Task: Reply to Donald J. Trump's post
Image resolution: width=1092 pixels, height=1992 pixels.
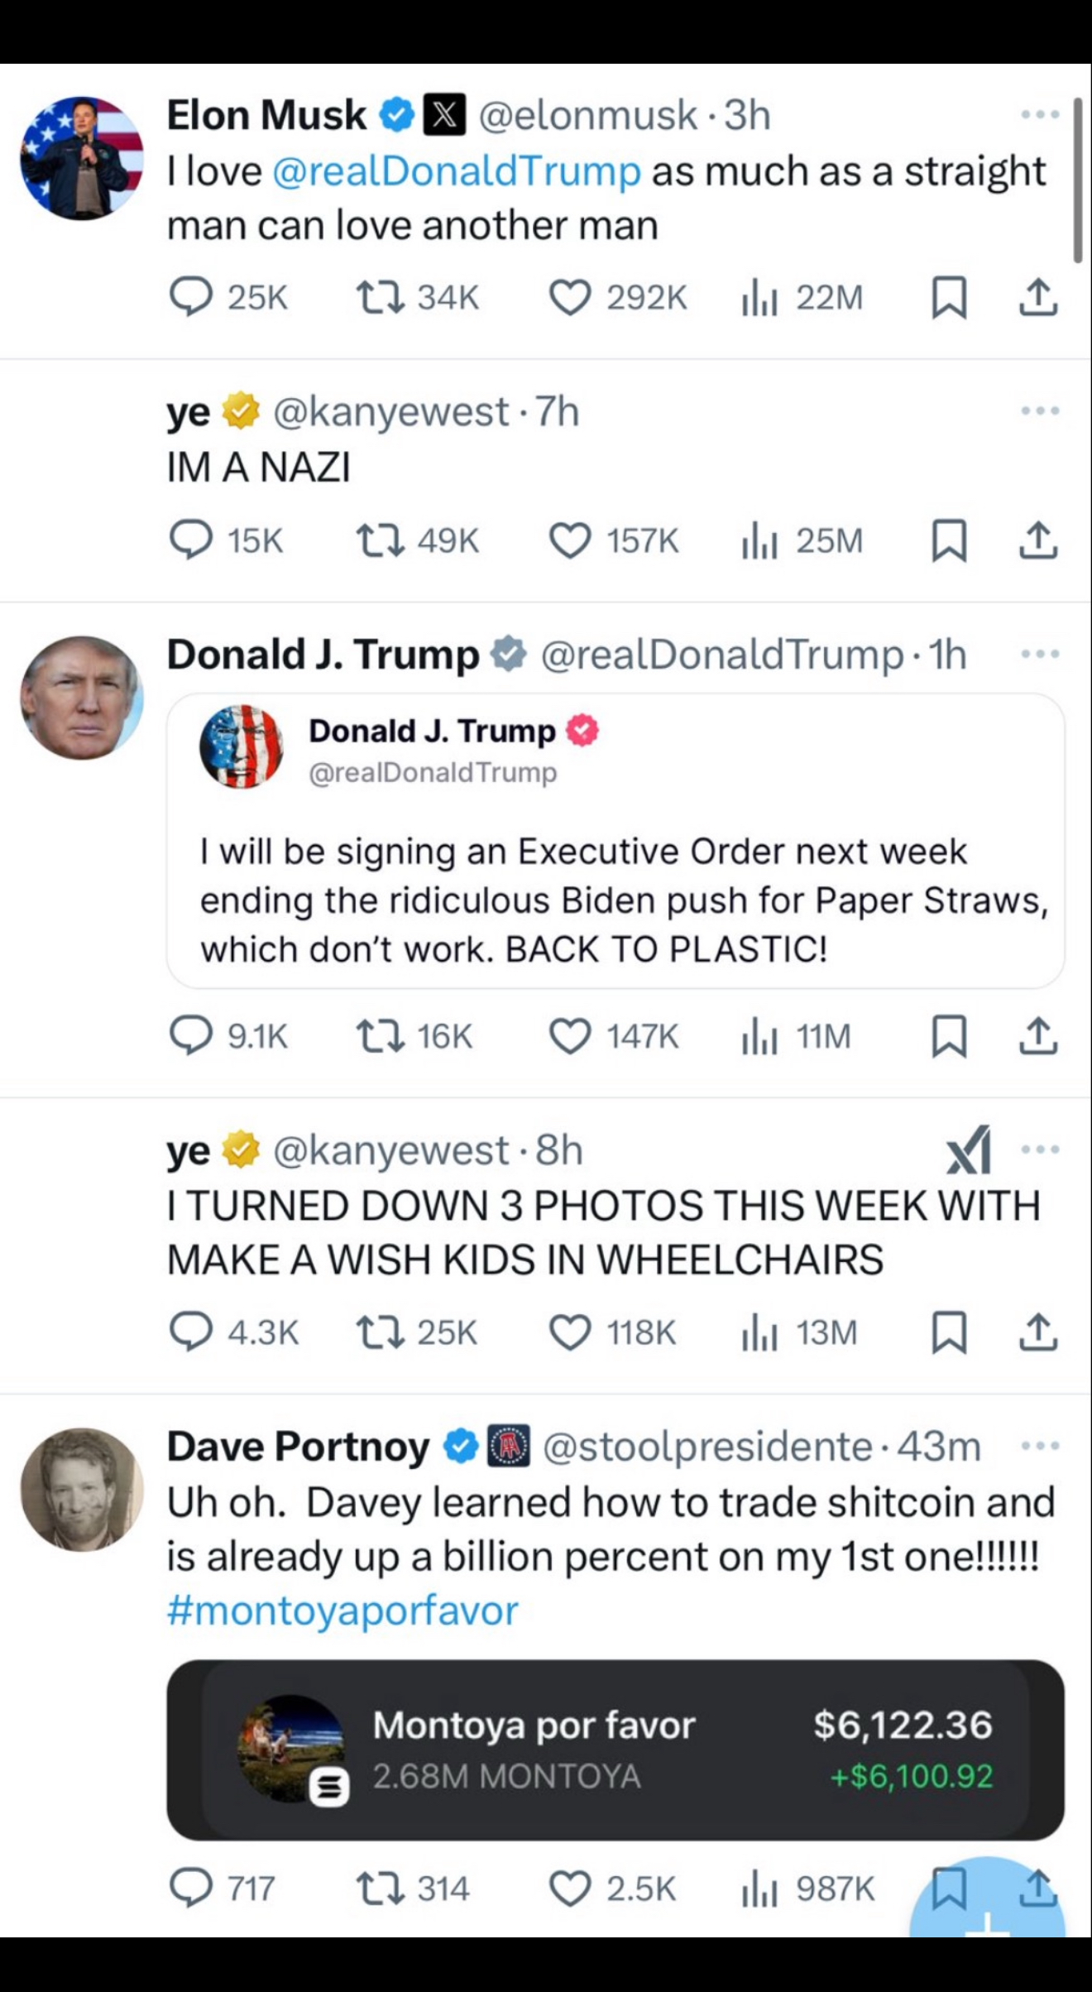Action: pyautogui.click(x=191, y=1036)
